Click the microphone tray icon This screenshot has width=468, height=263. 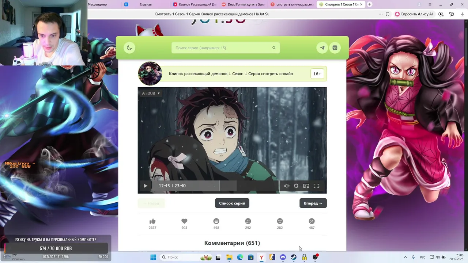[x=414, y=257]
